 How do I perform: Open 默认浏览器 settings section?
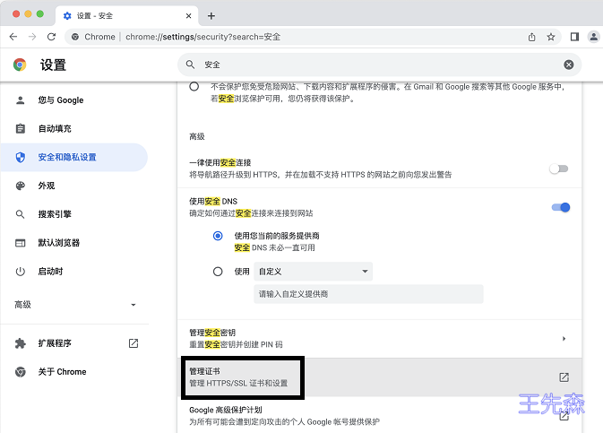coord(73,242)
